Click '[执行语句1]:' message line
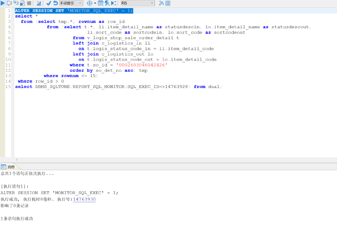Image resolution: width=337 pixels, height=238 pixels. (15, 187)
